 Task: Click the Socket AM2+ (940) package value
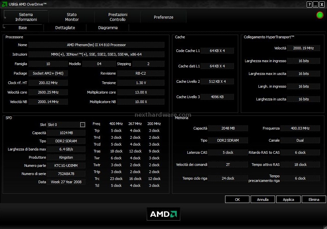(48, 73)
